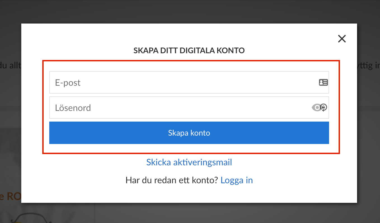Click the 'Lösenord' placeholder text
380x223 pixels.
[73, 108]
